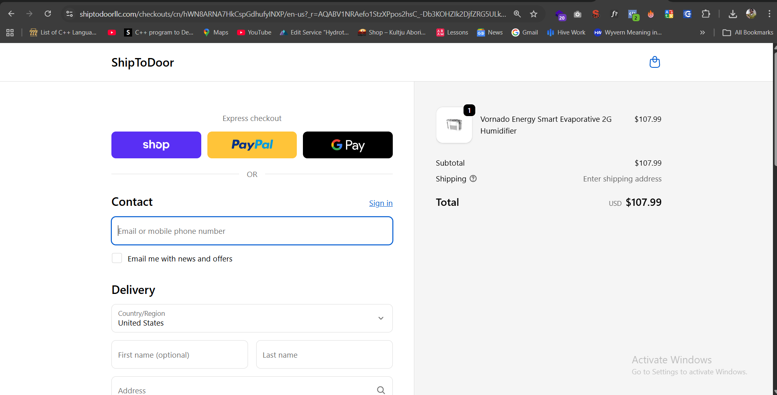This screenshot has width=777, height=395.
Task: Click the Sign in link
Action: pos(381,203)
